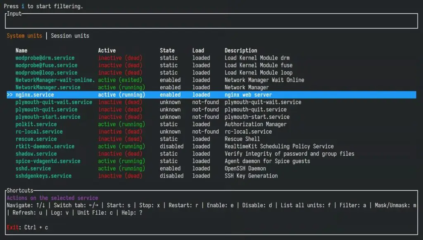423x240 pixels.
Task: Click the filter Input text box
Action: (211, 21)
